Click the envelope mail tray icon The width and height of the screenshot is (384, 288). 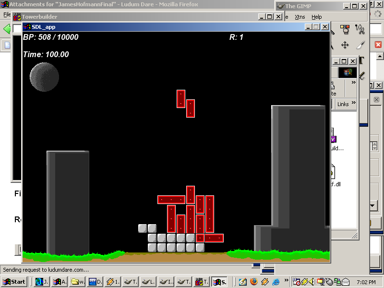(x=346, y=282)
